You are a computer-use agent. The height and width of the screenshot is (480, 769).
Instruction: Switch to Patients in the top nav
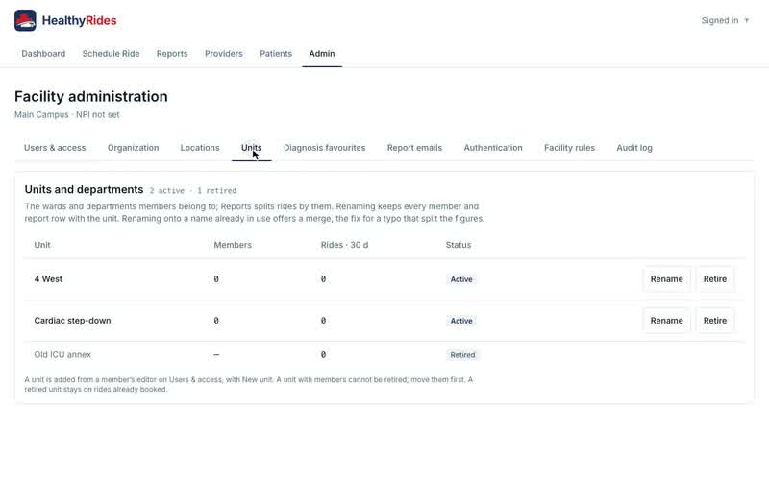[x=276, y=54]
